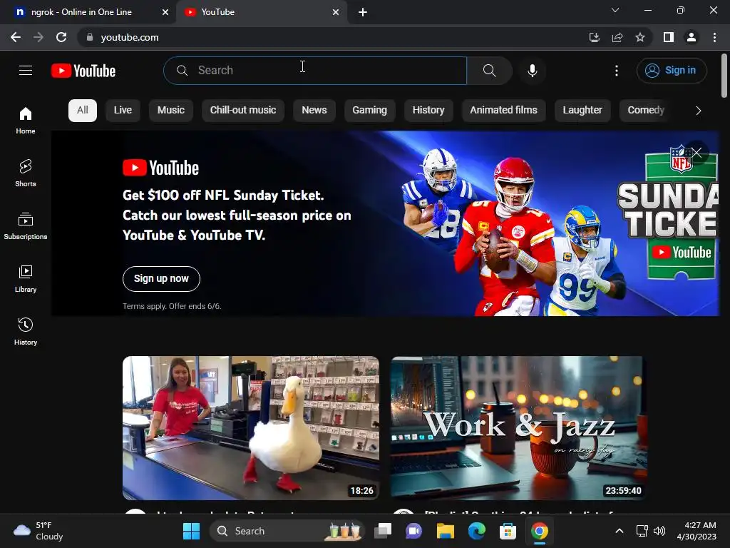Select the Chill-out music chip
730x548 pixels.
tap(243, 111)
